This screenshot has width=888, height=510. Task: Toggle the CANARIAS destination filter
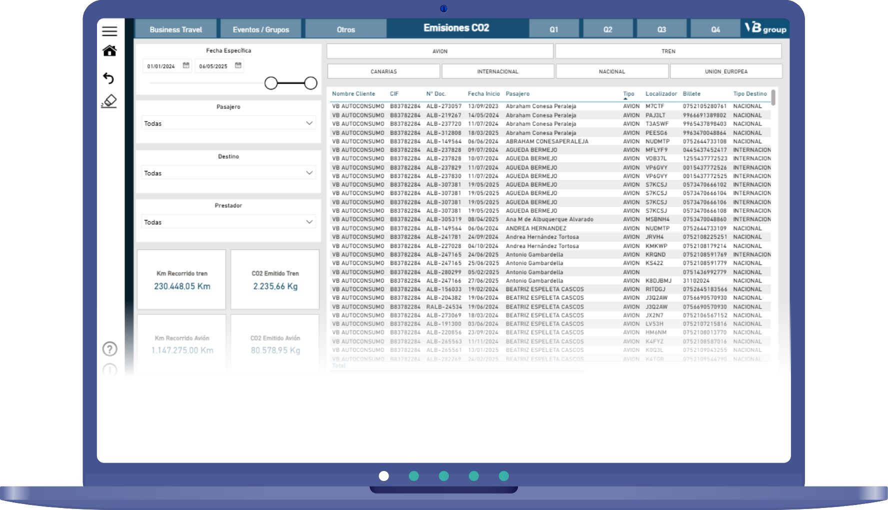click(383, 71)
